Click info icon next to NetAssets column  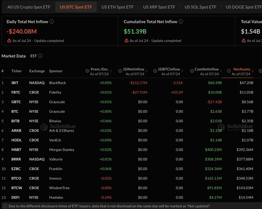pos(229,71)
